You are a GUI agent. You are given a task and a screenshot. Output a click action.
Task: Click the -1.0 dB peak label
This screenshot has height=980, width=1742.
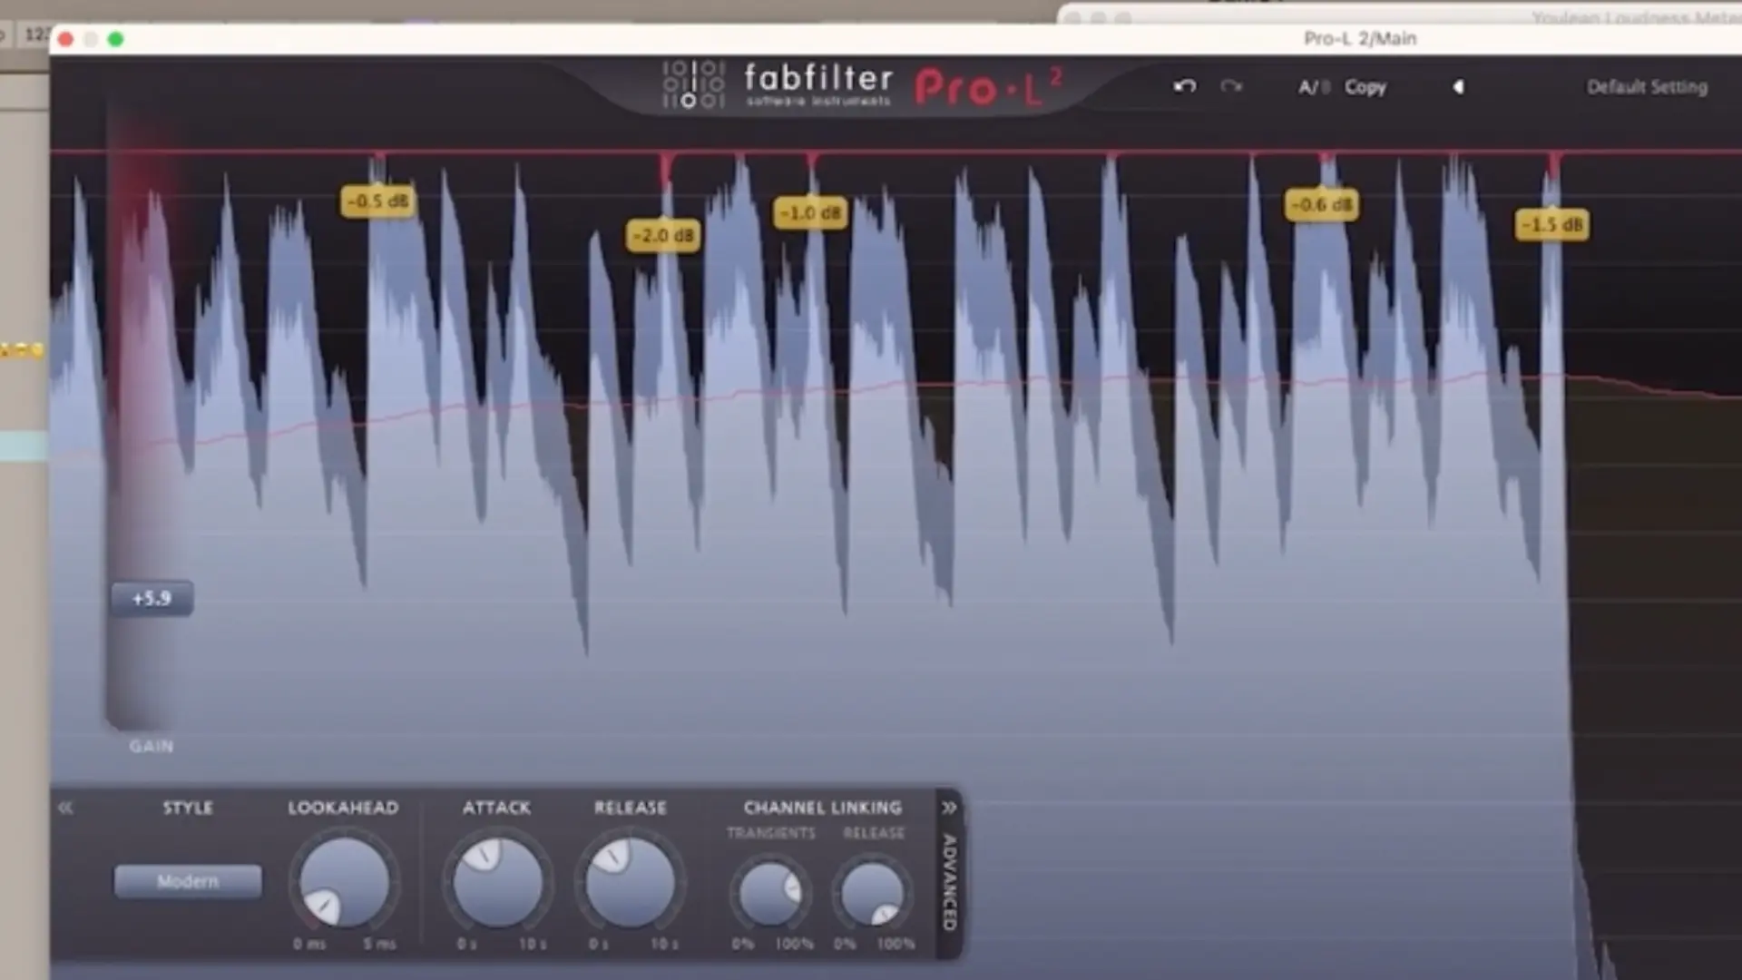[x=811, y=213]
